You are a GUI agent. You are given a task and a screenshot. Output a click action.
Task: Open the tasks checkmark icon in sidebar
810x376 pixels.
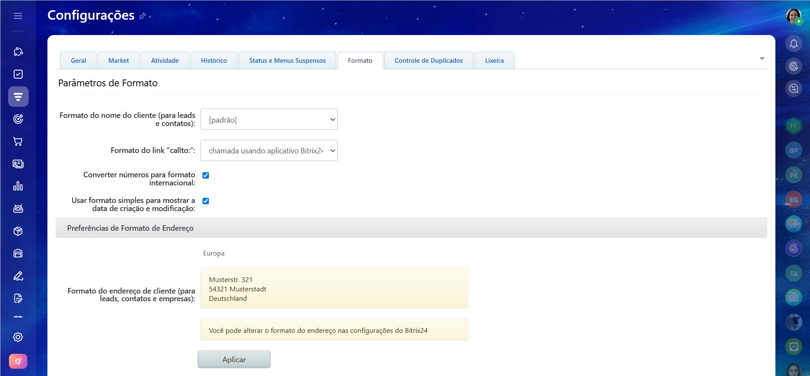click(18, 74)
